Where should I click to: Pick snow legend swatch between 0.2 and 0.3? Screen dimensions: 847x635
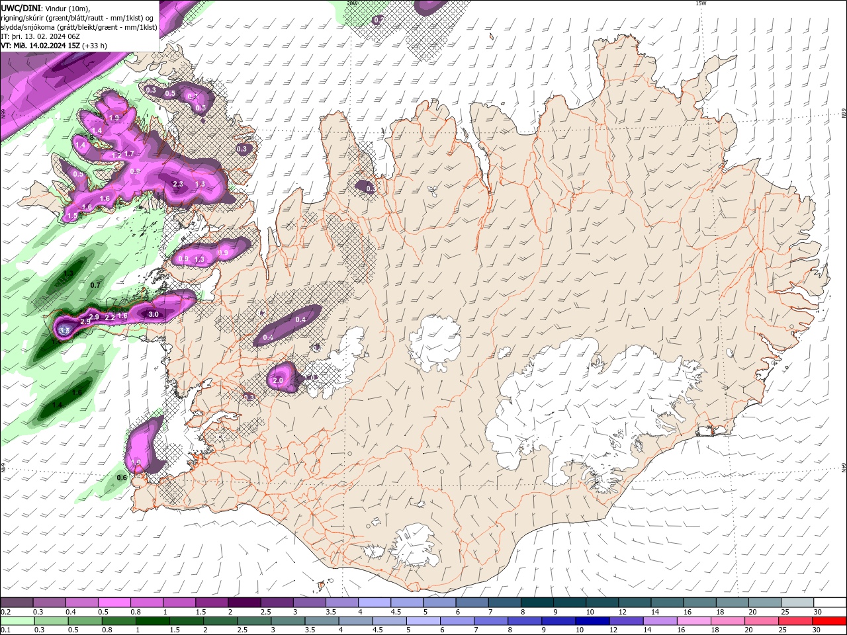[17, 602]
